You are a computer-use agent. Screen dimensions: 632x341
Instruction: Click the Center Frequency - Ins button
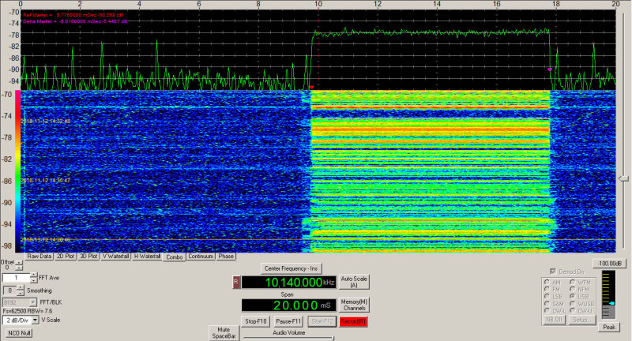point(291,268)
